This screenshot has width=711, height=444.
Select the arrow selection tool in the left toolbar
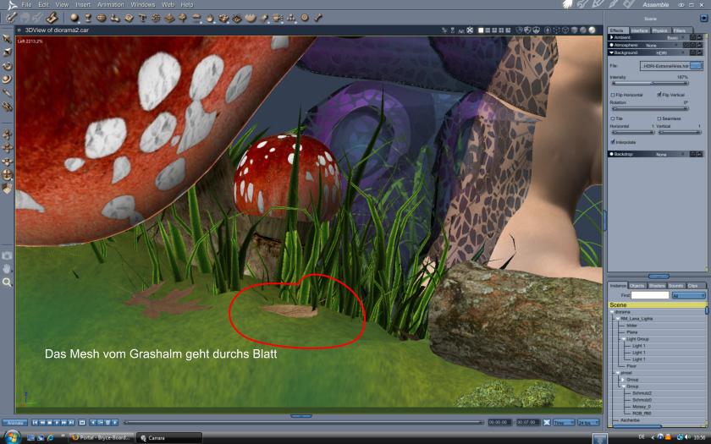click(x=7, y=39)
